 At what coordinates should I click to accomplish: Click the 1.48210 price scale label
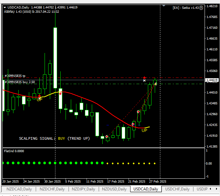[212, 6]
